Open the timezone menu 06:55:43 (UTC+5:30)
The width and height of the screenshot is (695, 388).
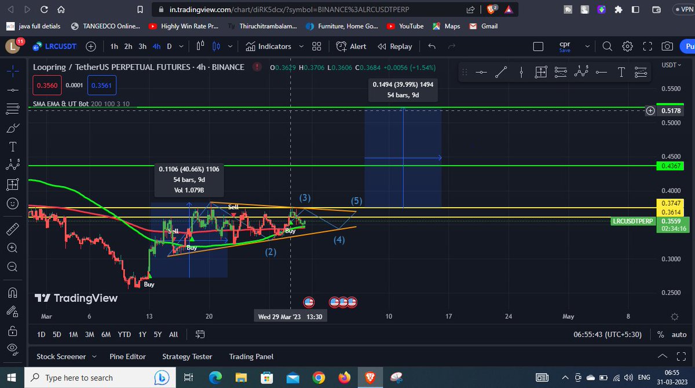click(609, 334)
